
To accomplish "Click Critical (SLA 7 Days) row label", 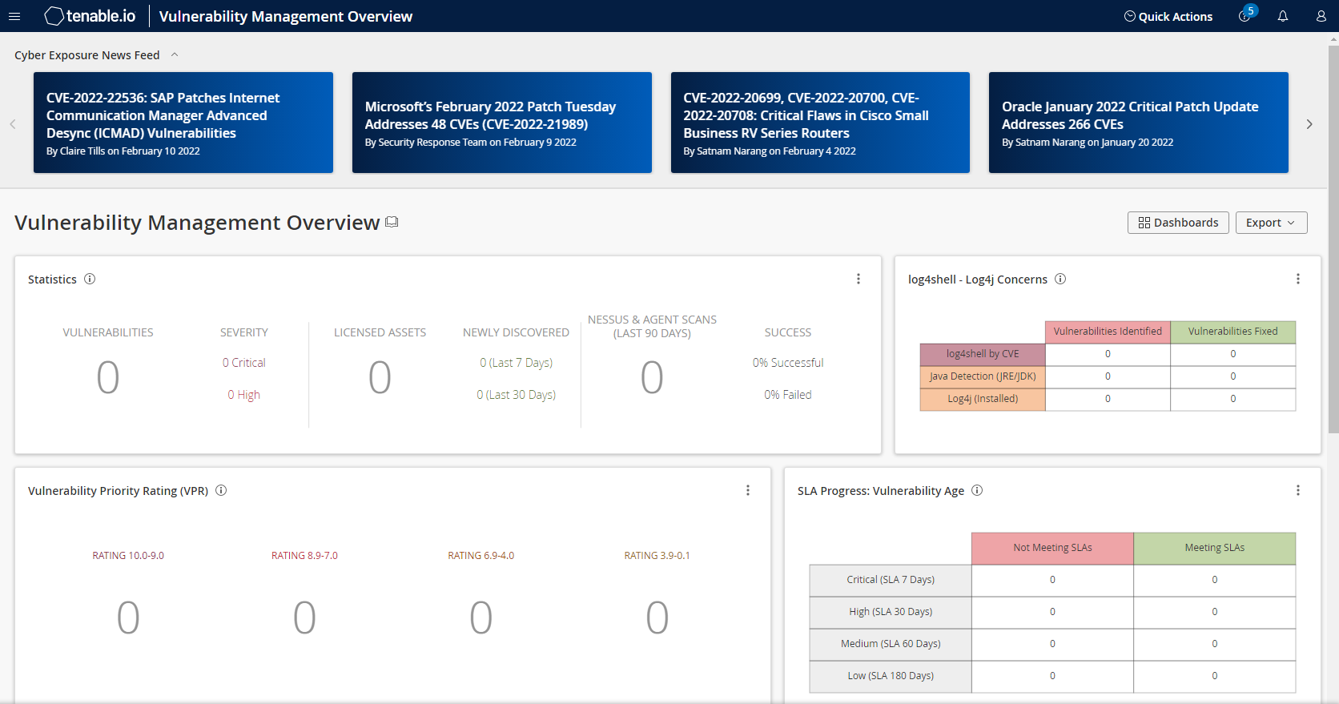I will click(x=891, y=580).
